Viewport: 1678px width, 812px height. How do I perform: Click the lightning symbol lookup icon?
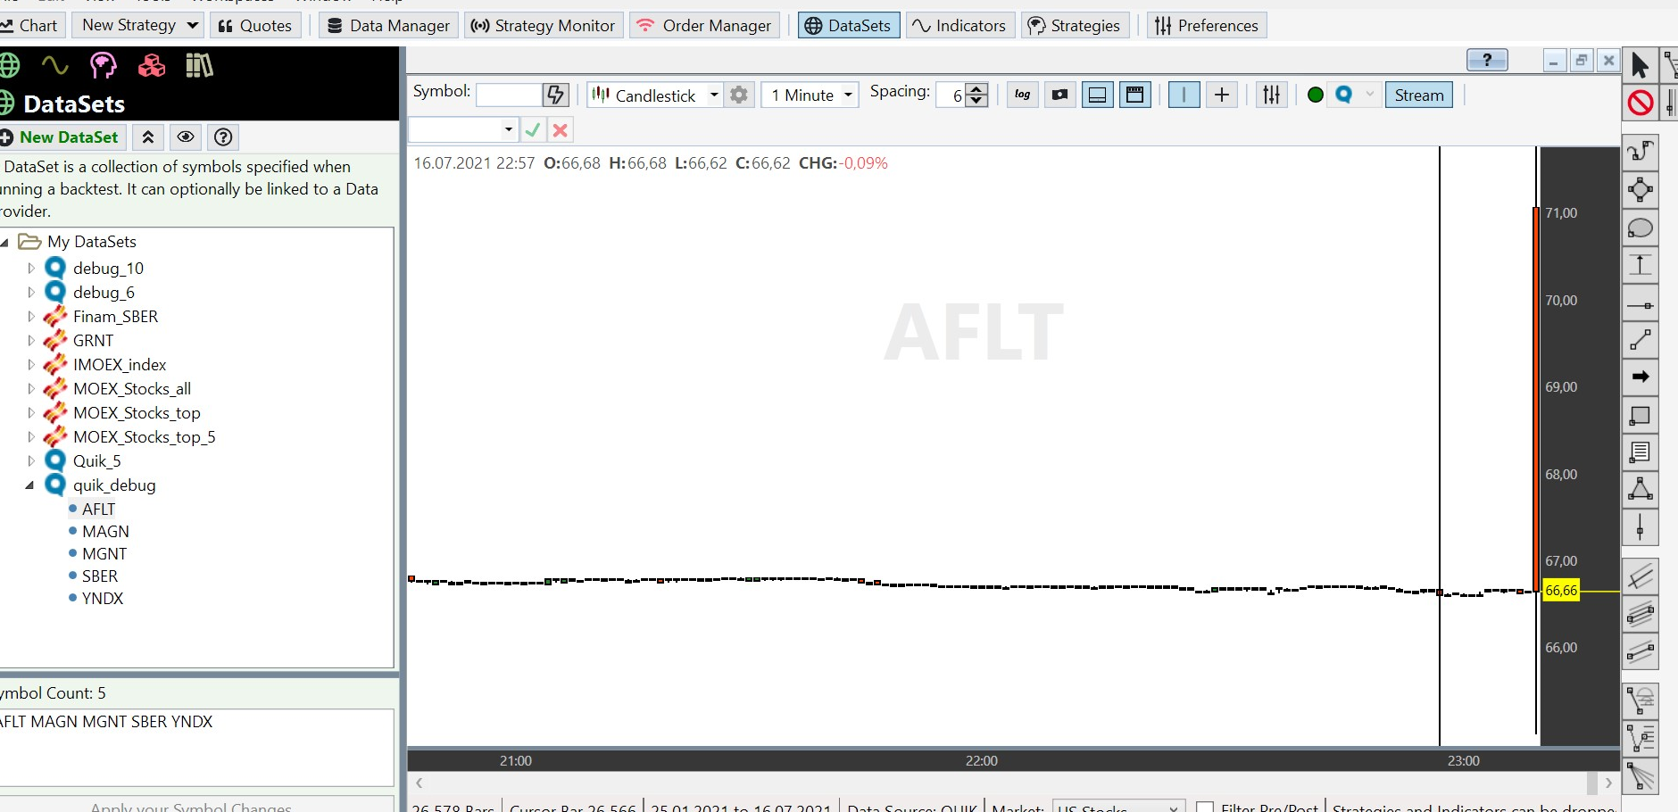click(x=555, y=95)
